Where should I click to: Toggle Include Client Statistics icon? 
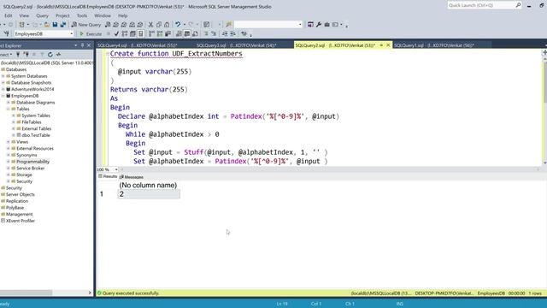(168, 34)
